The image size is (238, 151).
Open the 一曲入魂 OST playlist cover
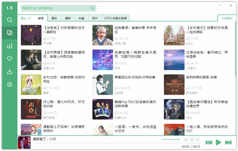pos(174,130)
